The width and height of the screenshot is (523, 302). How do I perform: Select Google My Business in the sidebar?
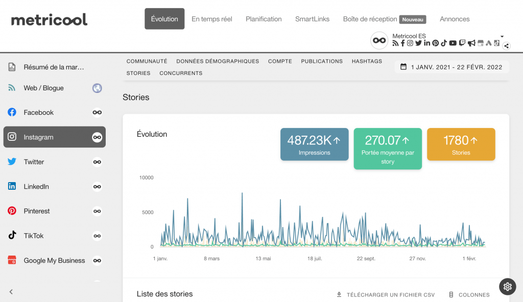tap(54, 260)
